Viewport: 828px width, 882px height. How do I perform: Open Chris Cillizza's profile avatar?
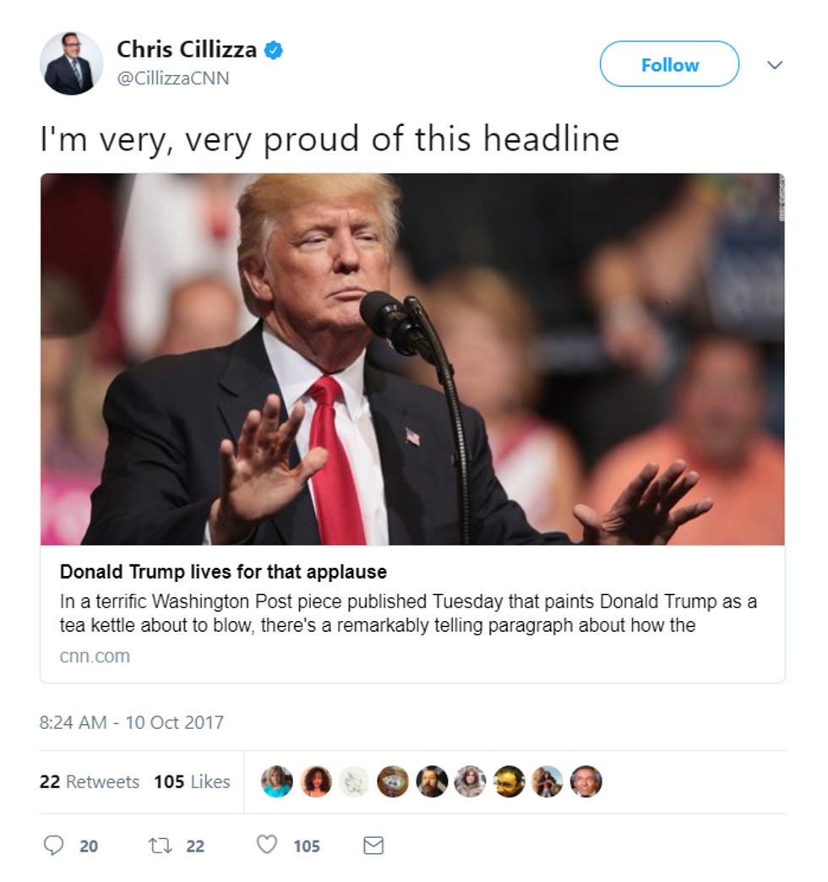72,63
